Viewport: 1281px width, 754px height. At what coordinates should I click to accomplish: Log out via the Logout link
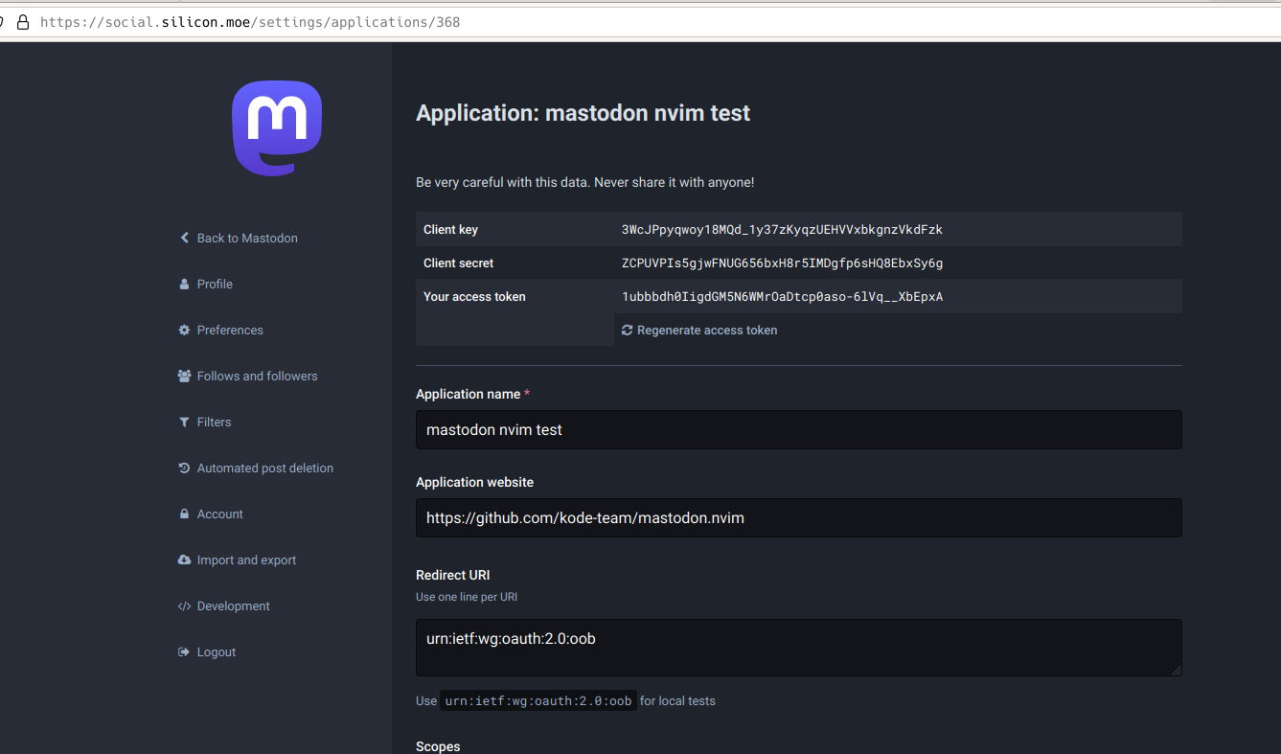(216, 651)
